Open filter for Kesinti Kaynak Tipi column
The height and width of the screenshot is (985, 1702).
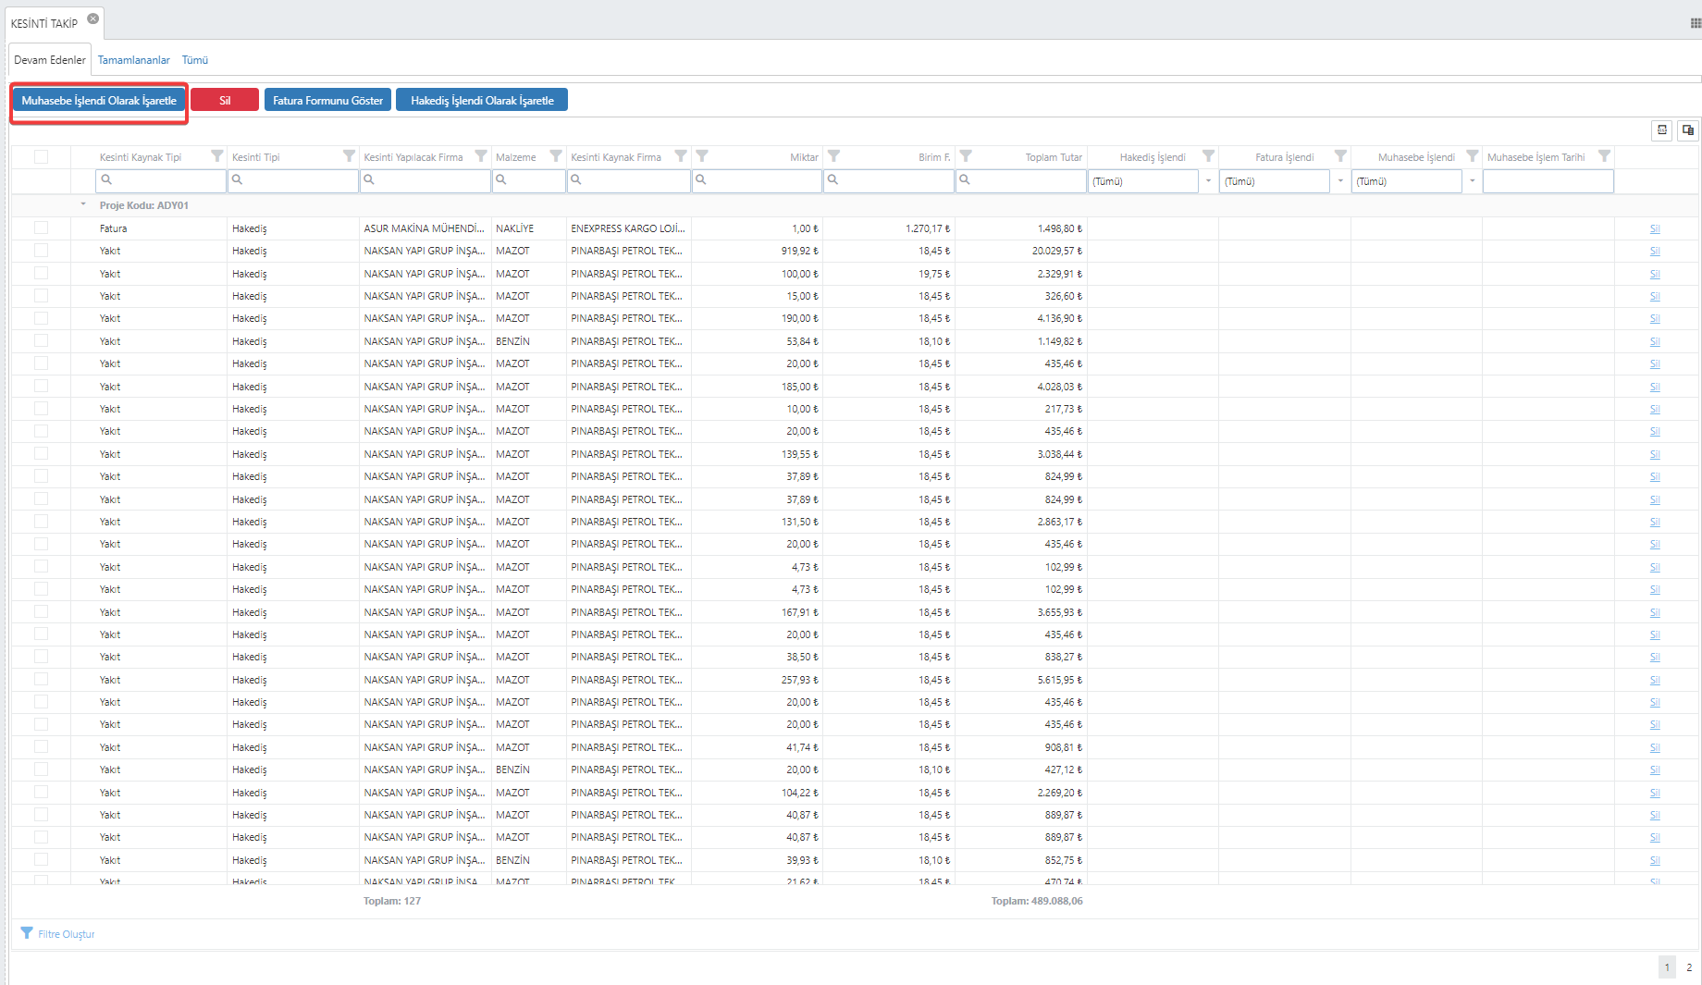pos(217,156)
